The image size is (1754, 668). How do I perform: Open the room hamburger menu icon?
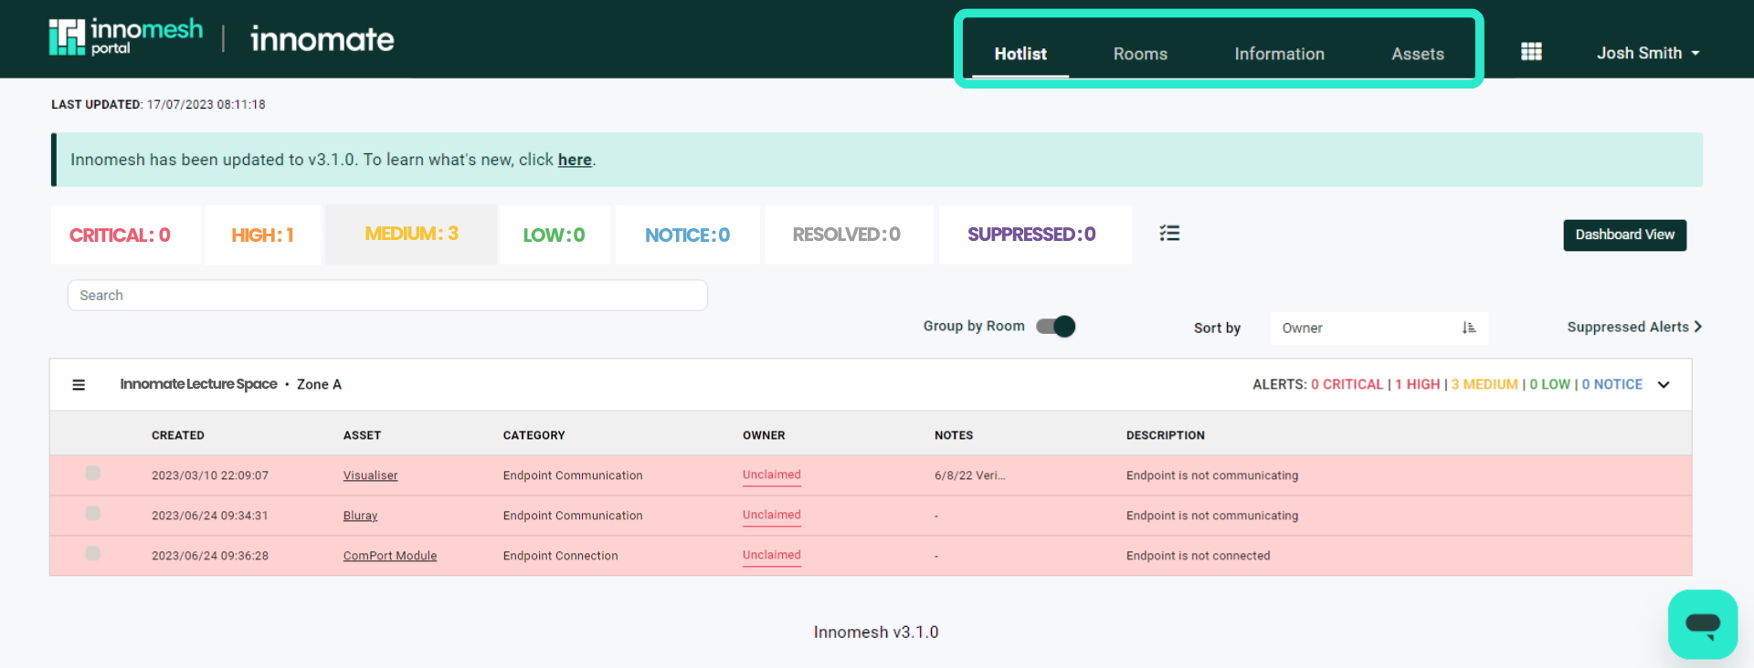pyautogui.click(x=79, y=385)
